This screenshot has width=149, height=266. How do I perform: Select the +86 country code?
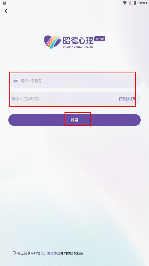15,81
